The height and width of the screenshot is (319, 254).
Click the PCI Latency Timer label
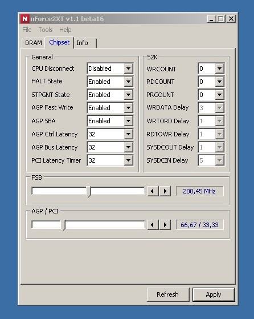tap(56, 160)
